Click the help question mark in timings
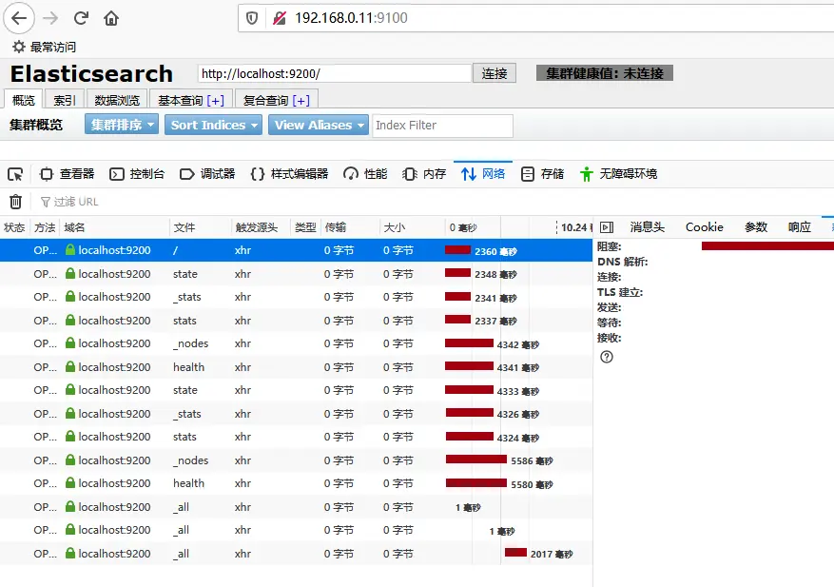This screenshot has height=587, width=834. [x=607, y=357]
